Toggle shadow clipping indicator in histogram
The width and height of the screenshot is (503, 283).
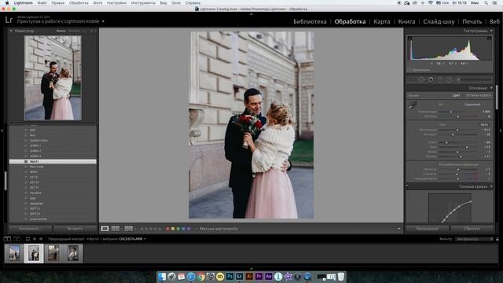pyautogui.click(x=409, y=39)
